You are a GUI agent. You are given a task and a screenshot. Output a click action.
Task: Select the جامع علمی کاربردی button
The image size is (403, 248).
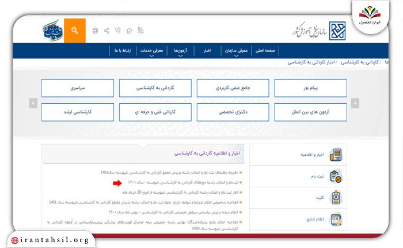[233, 88]
